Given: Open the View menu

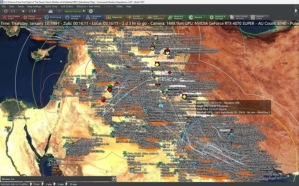Looking at the screenshot, I should pos(11,7).
